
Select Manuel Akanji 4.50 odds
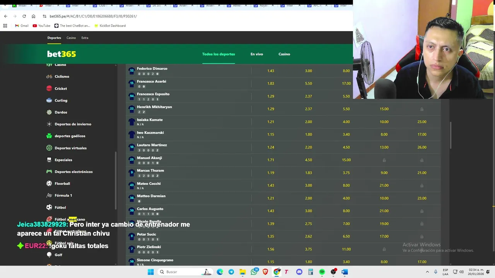[x=308, y=160]
